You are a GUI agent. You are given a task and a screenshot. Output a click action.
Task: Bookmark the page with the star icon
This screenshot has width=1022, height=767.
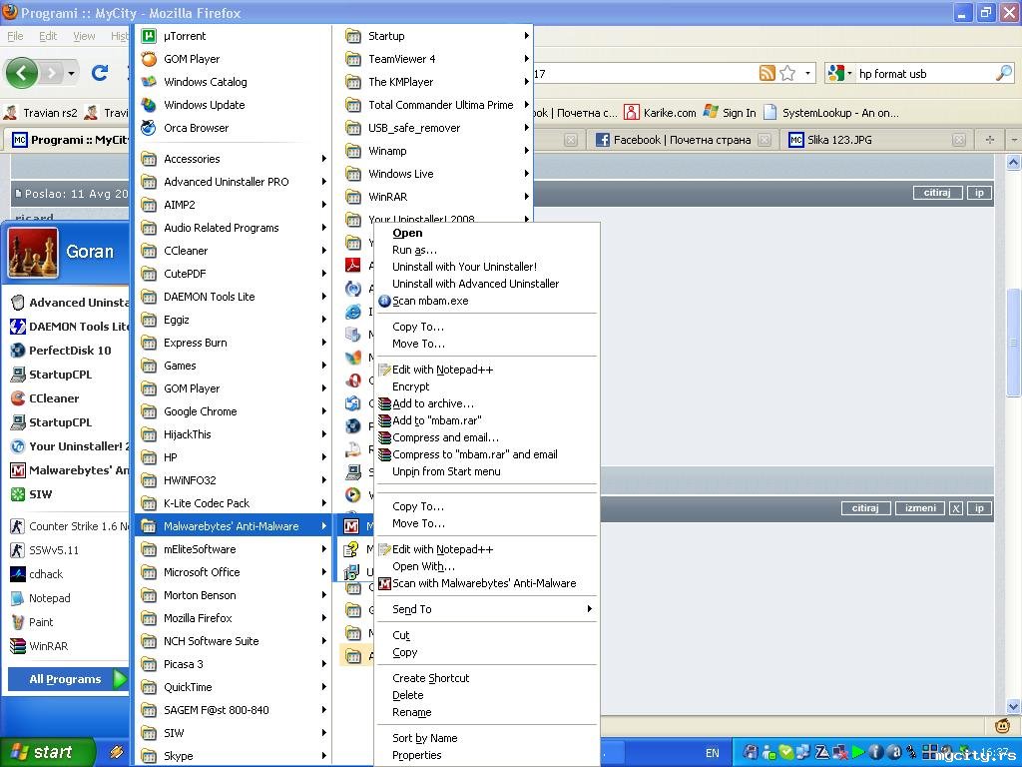(787, 73)
